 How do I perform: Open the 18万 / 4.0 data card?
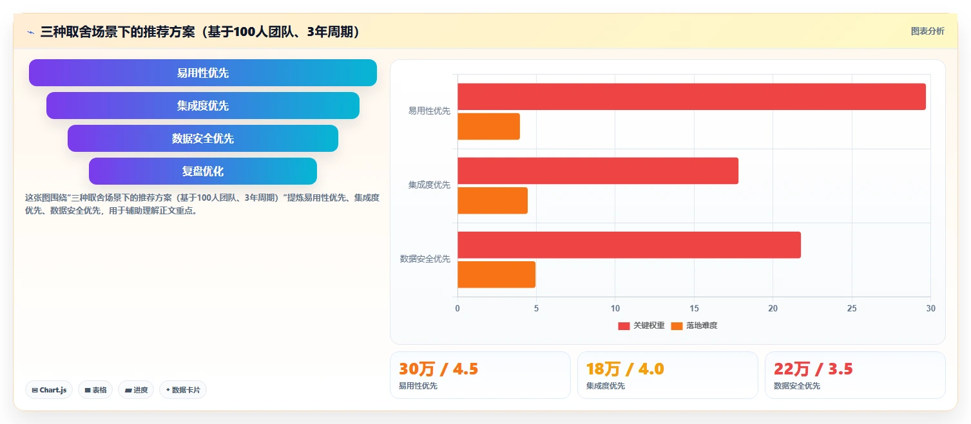668,375
